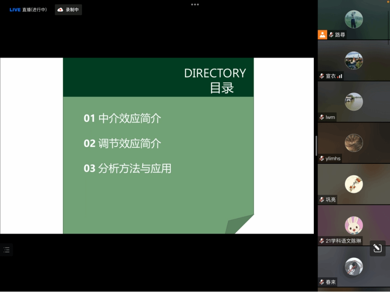
Task: Click the LIVE 直播(进行中) status label
Action: pyautogui.click(x=28, y=10)
